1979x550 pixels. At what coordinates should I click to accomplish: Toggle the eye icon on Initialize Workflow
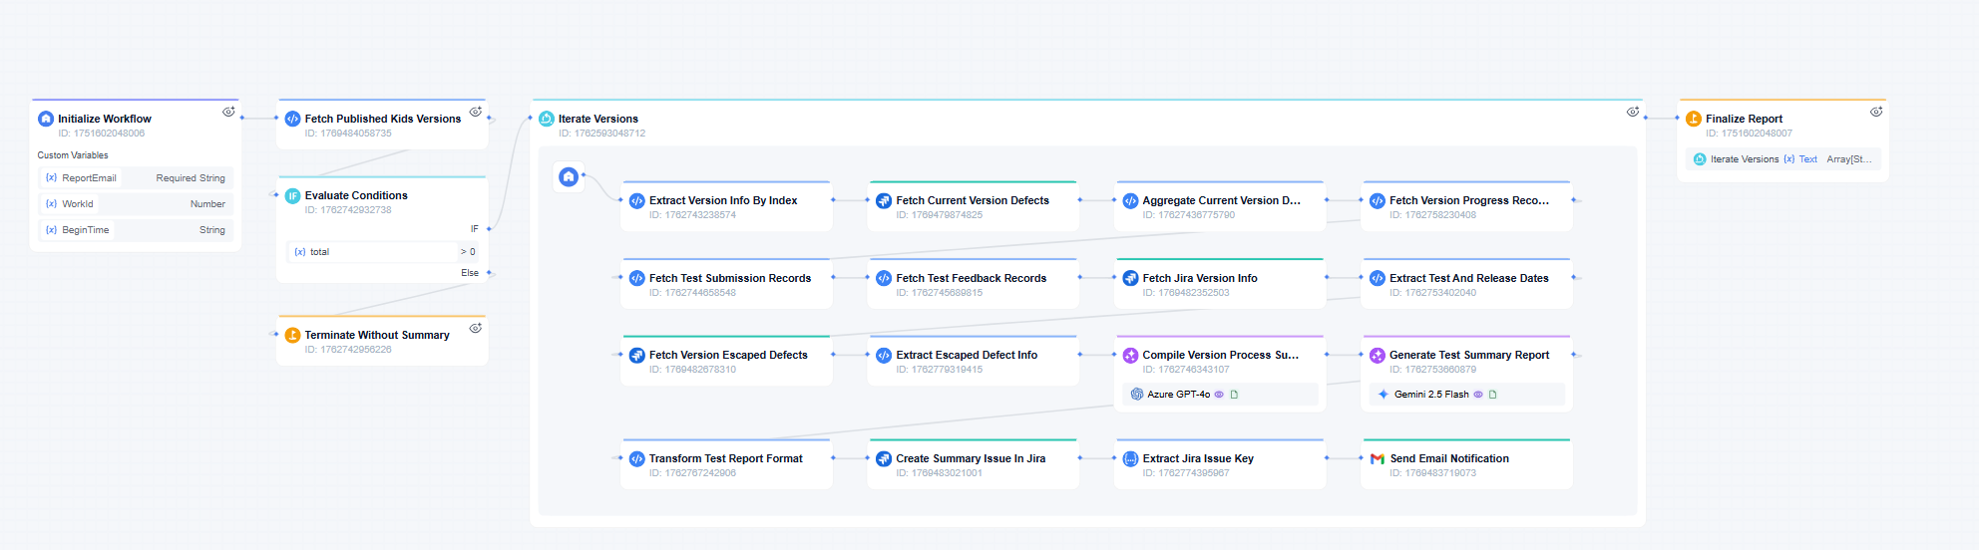[228, 112]
